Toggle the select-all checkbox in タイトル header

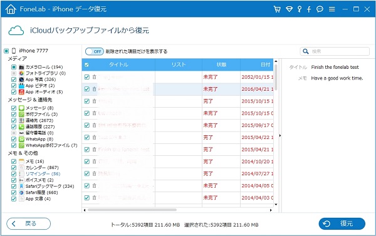click(x=87, y=64)
